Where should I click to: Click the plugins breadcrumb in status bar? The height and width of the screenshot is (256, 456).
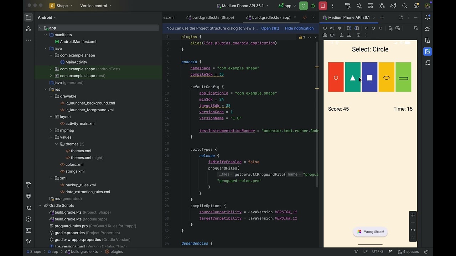114,252
